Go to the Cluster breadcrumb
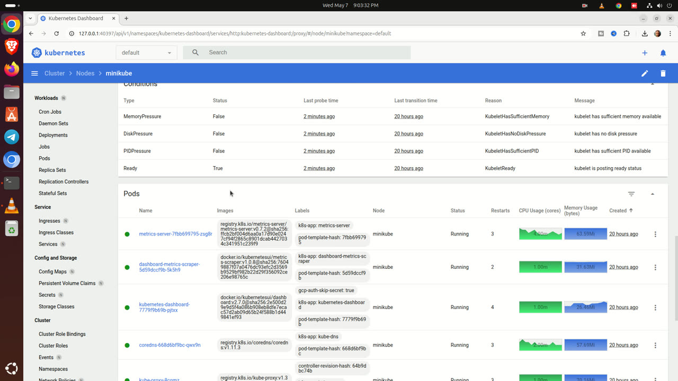 point(55,74)
